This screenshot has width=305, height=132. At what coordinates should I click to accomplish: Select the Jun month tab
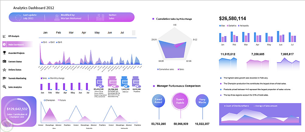(x=110, y=33)
